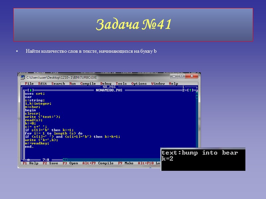266x199 pixels.
Task: Click the 'm:char;' code line
Action: pyautogui.click(x=33, y=107)
